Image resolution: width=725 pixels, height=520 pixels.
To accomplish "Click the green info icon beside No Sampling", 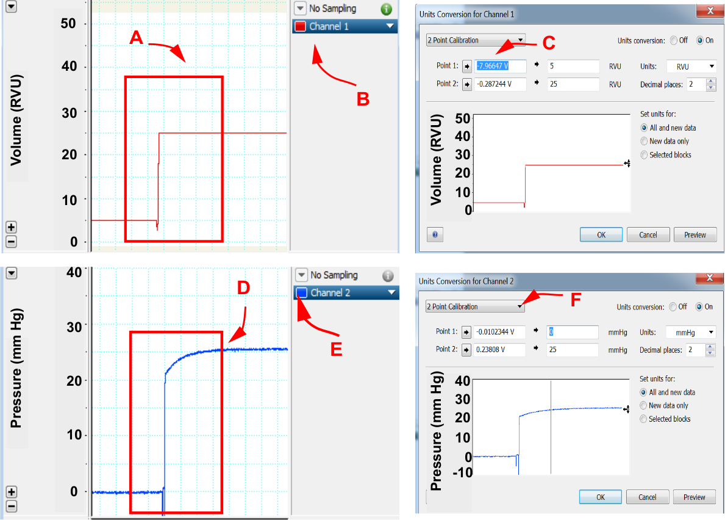I will click(386, 9).
